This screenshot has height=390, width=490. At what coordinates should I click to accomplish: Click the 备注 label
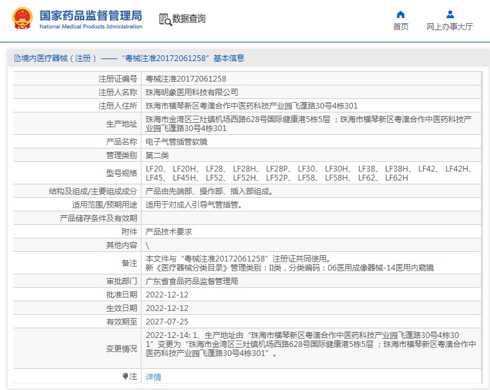129,263
